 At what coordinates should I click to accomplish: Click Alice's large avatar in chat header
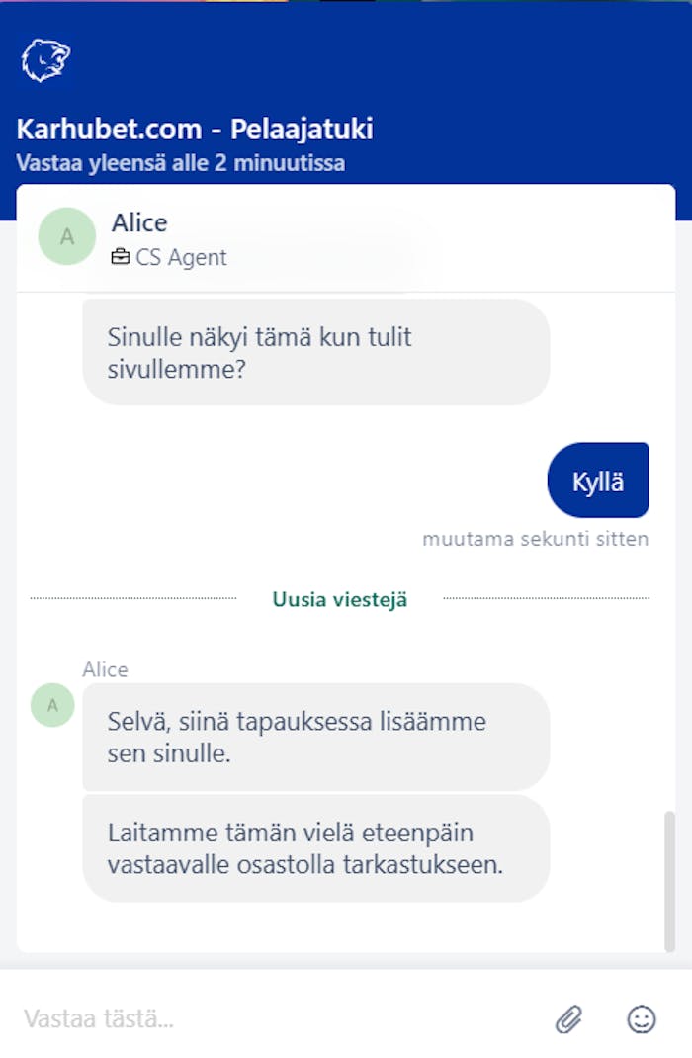[67, 236]
